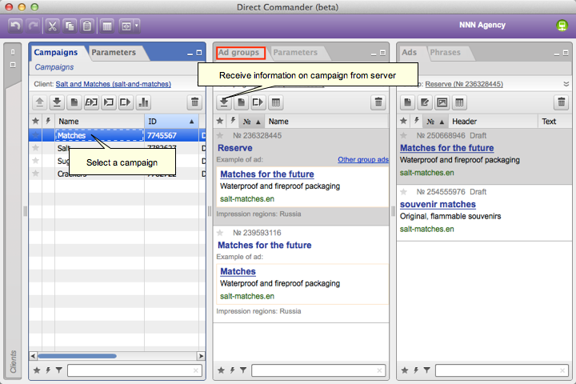Screen dimensions: 576x384
Task: Expand the Clients sidebar on the left edge
Action: tap(14, 362)
